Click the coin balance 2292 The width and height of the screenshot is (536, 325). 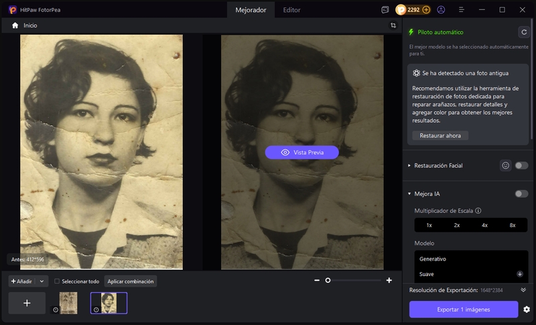(x=413, y=10)
